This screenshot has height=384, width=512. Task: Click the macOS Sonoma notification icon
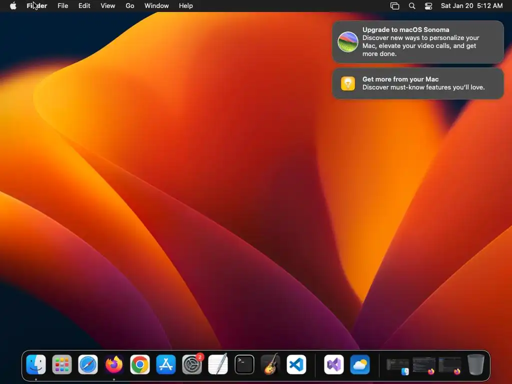coord(348,42)
